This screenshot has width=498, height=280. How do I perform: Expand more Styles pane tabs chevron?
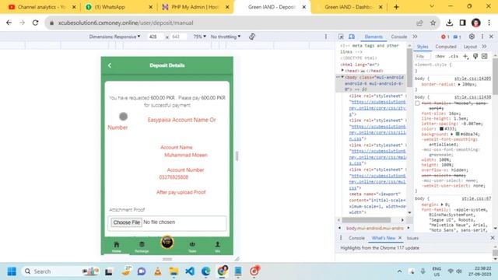484,47
